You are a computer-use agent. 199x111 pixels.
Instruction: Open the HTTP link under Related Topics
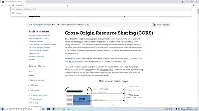point(30,71)
